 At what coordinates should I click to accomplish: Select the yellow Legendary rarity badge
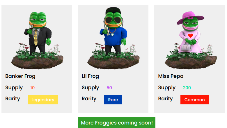[43, 100]
